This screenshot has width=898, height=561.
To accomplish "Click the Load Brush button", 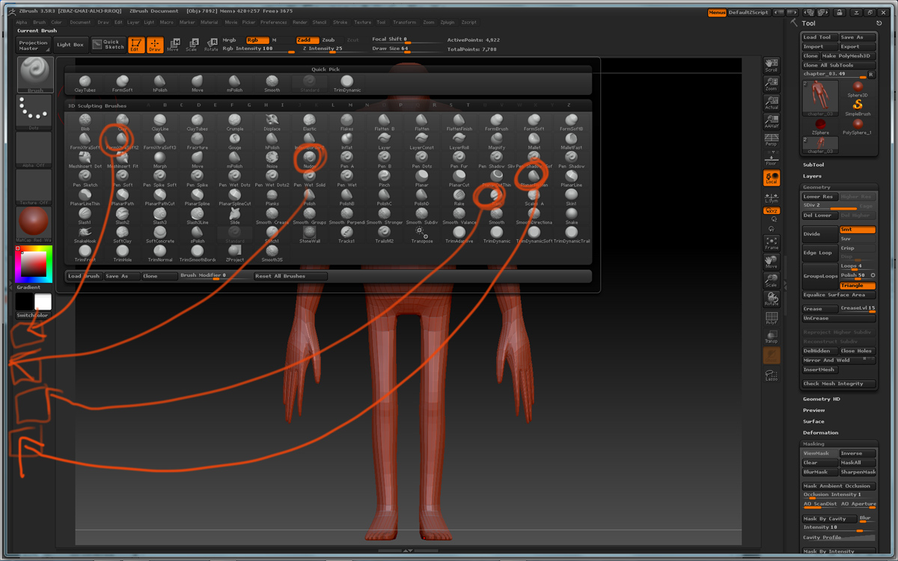I will [84, 276].
